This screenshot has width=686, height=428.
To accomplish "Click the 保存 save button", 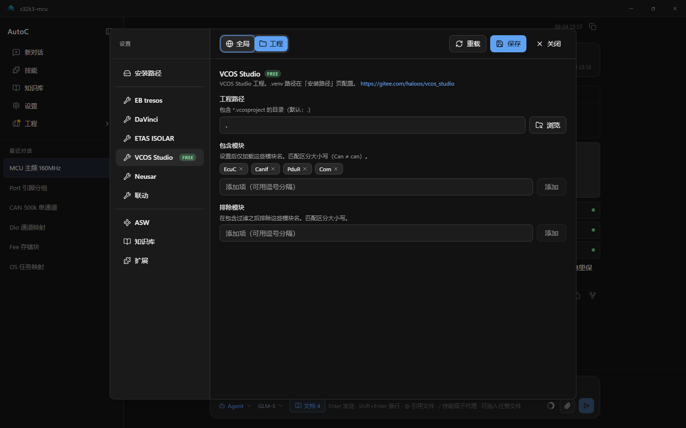I will (x=508, y=44).
